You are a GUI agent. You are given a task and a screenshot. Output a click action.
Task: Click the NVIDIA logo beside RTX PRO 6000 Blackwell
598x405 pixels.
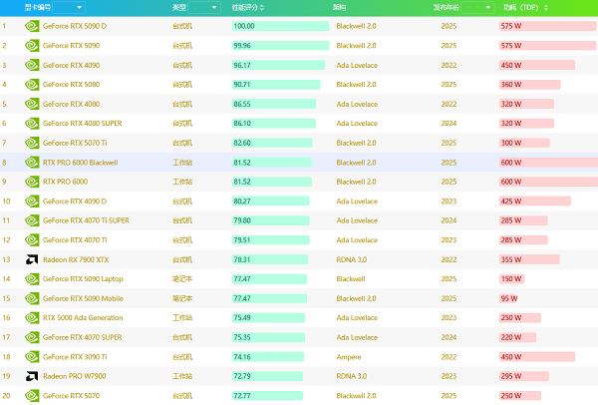pos(32,162)
